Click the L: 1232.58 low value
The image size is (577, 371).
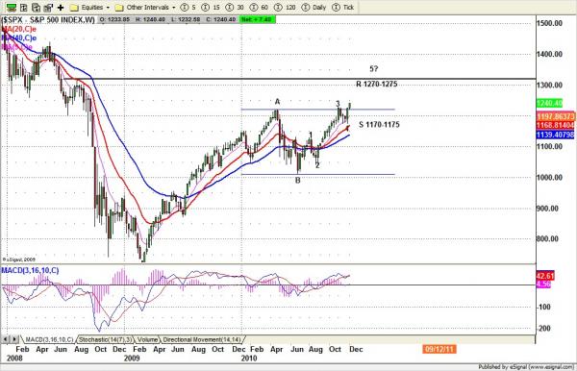point(186,19)
